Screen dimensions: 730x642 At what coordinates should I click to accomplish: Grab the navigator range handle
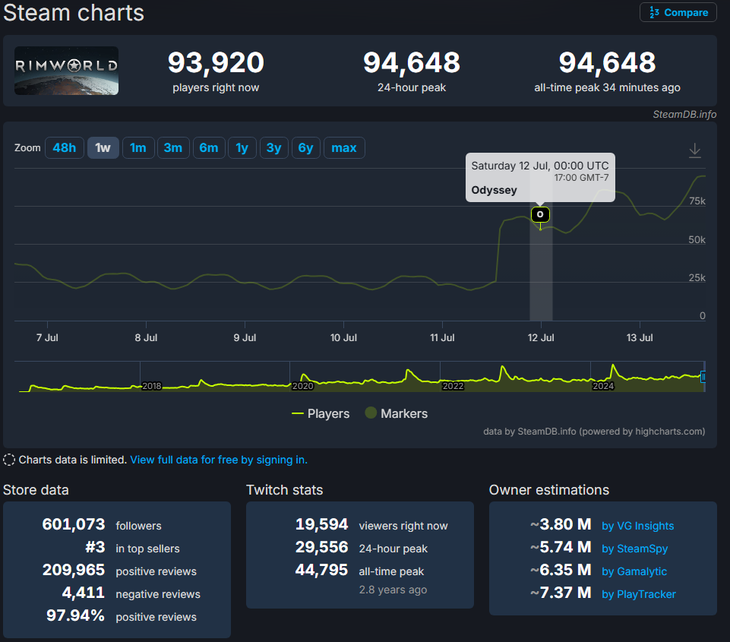pos(703,377)
